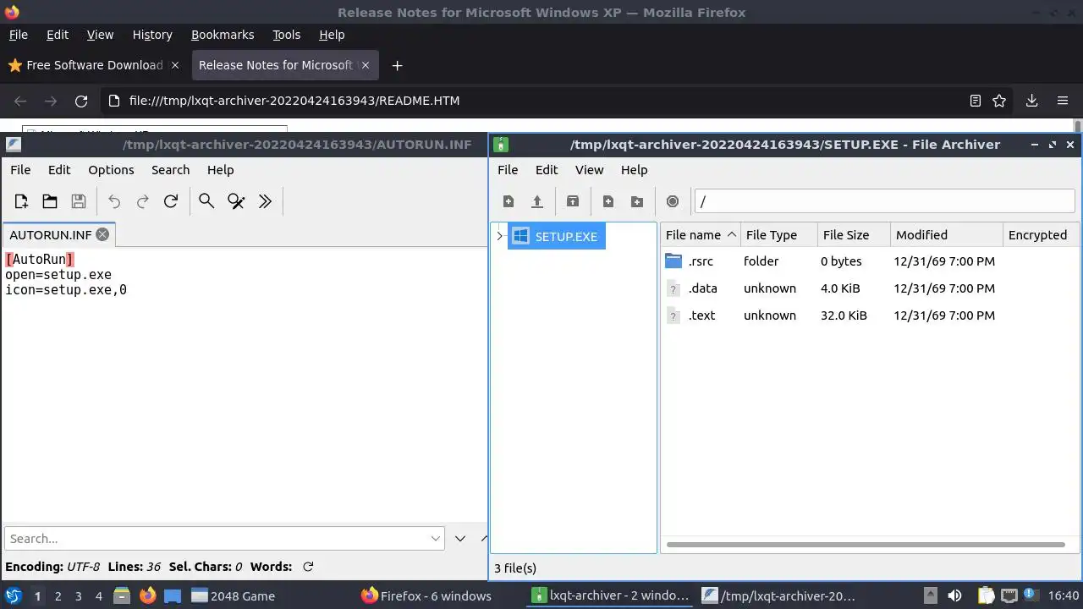Close the Release Notes for Microsoft tab

[366, 65]
